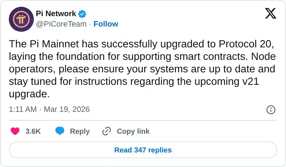
Task: Click the Reply text label
Action: 80,131
